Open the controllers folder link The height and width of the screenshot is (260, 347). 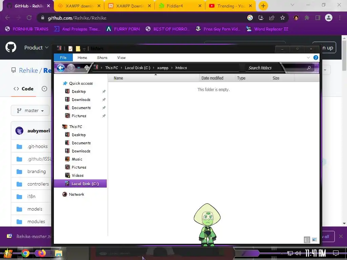pos(38,184)
